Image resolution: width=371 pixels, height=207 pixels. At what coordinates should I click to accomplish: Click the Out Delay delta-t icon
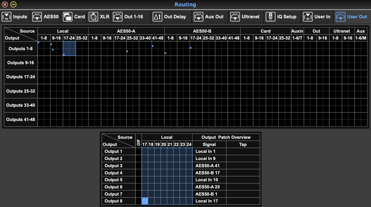tap(157, 17)
